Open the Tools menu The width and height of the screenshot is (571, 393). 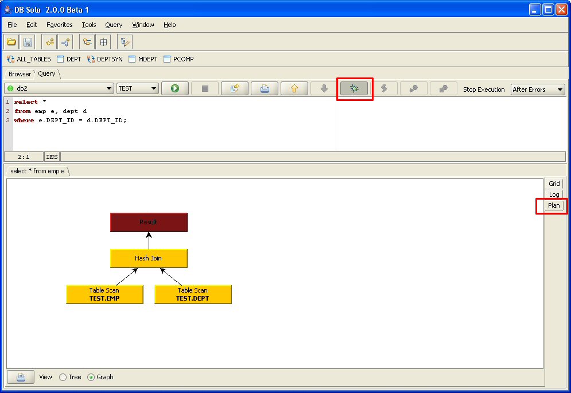tap(89, 25)
